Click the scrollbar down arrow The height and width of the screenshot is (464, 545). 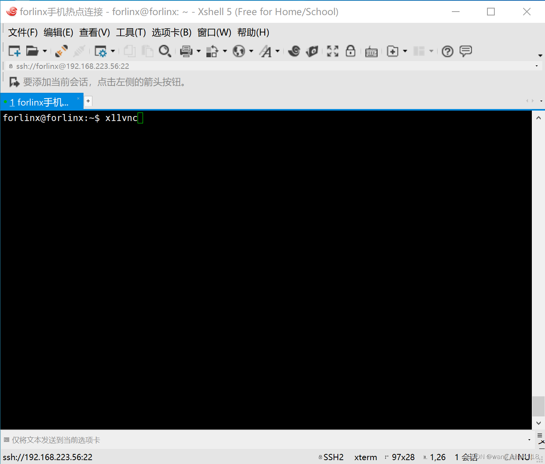click(x=538, y=423)
